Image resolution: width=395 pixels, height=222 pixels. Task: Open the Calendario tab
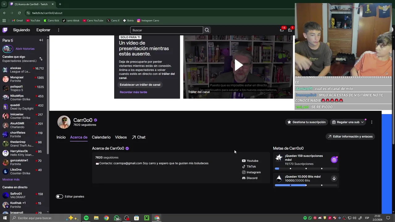[101, 137]
